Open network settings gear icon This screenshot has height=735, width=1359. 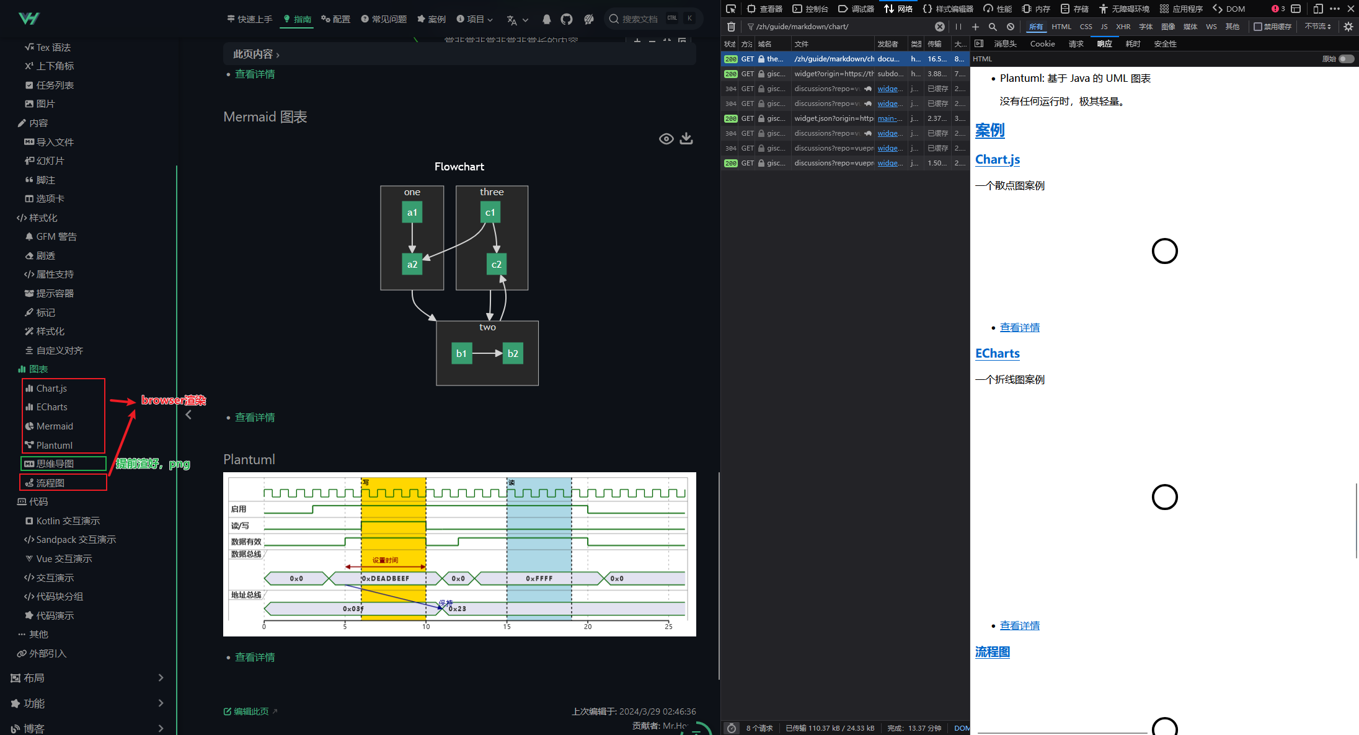pos(1348,27)
